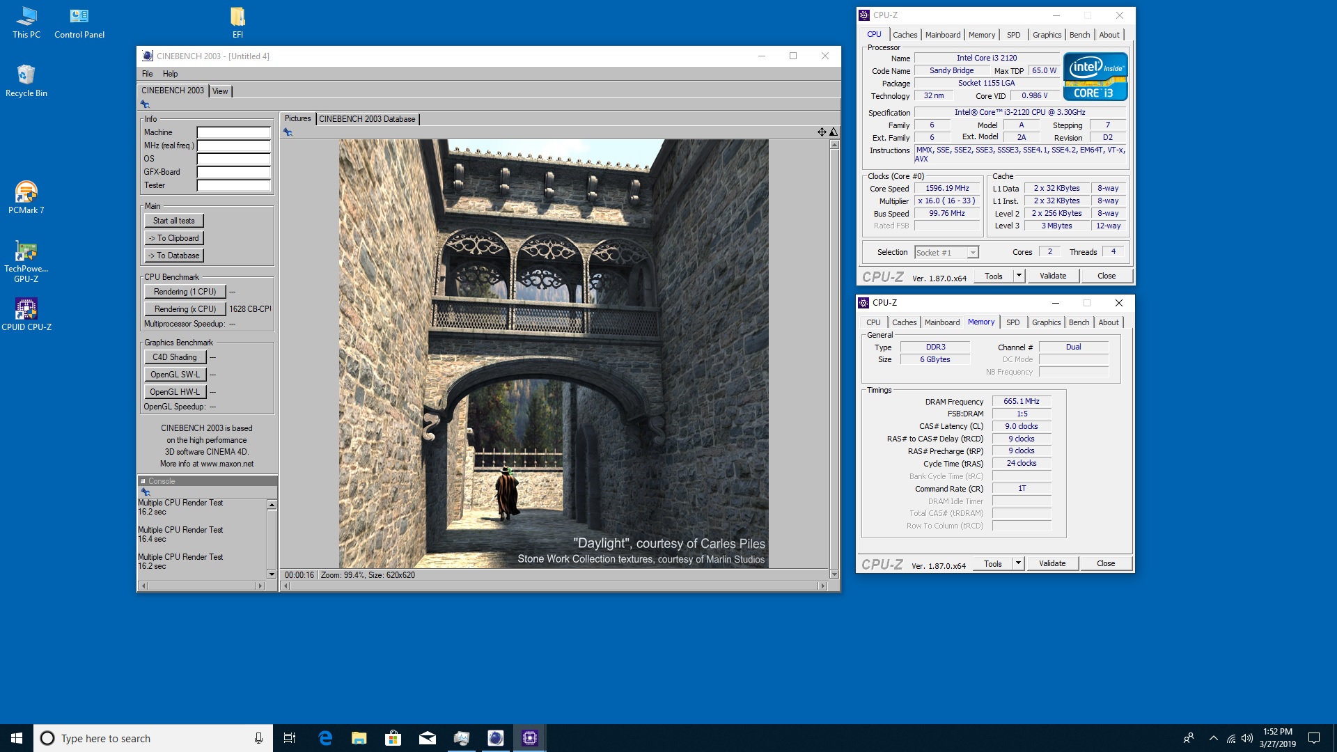Click the pin icon under CINEBENCH 2003 tab

(145, 104)
